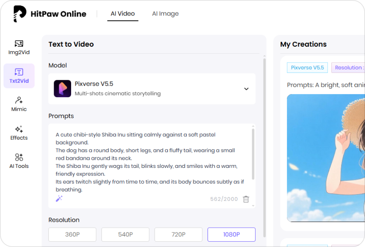Click inside the Prompts text area
Screen dimensions: 365x247
[151, 162]
